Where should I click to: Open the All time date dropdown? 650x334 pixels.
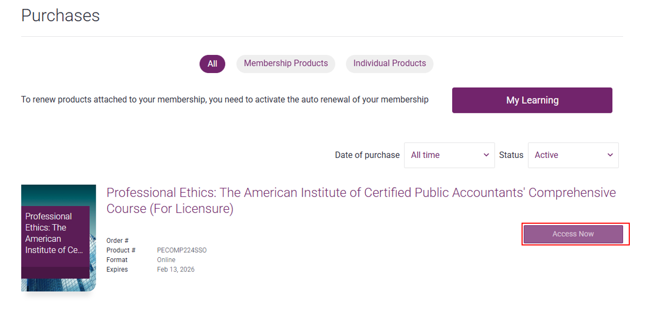pos(449,155)
